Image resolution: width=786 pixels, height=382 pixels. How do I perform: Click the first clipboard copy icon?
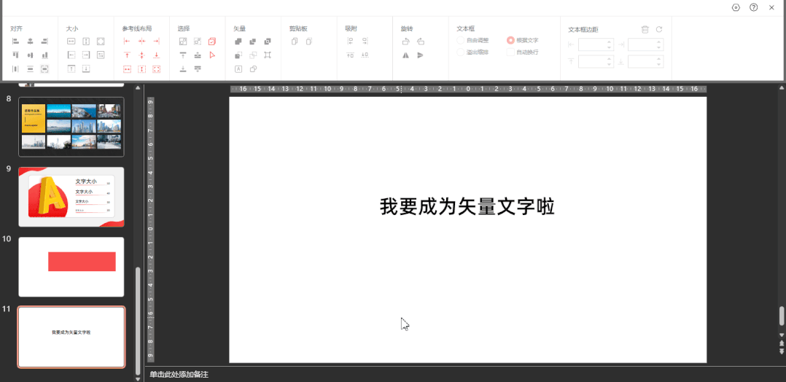295,41
